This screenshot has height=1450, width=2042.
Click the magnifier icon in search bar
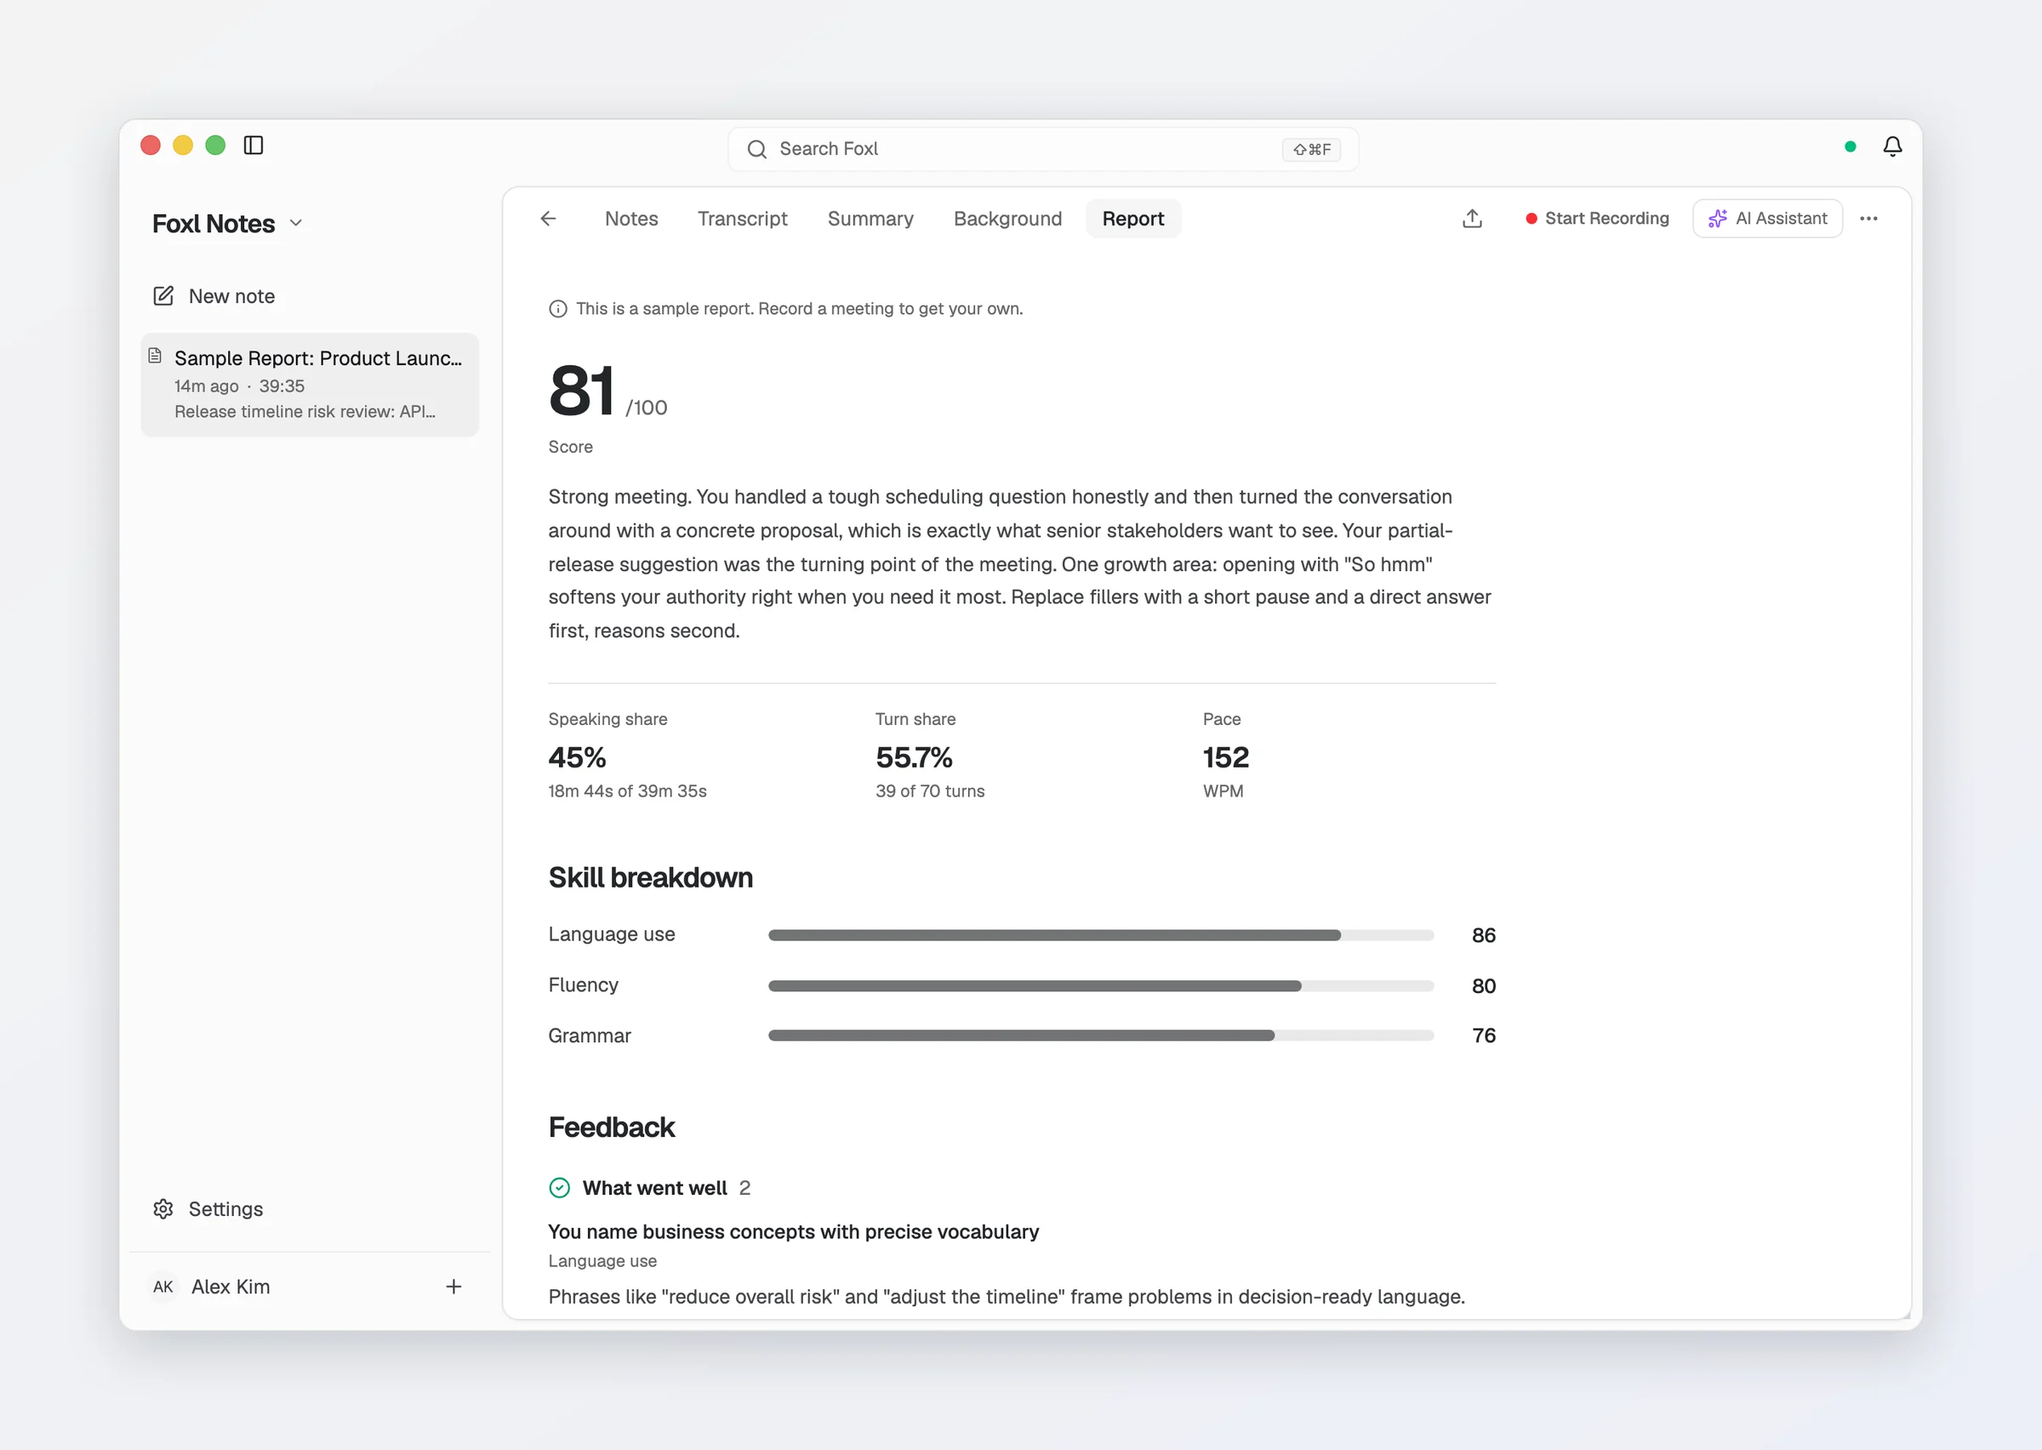[757, 149]
